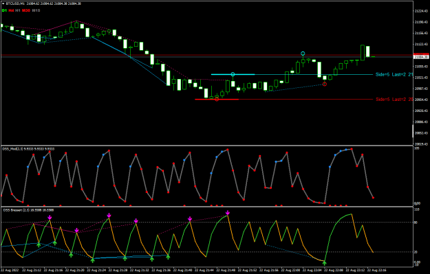The image size is (430, 274).
Task: Click the 21190.43 price scale label
Action: pos(421,22)
